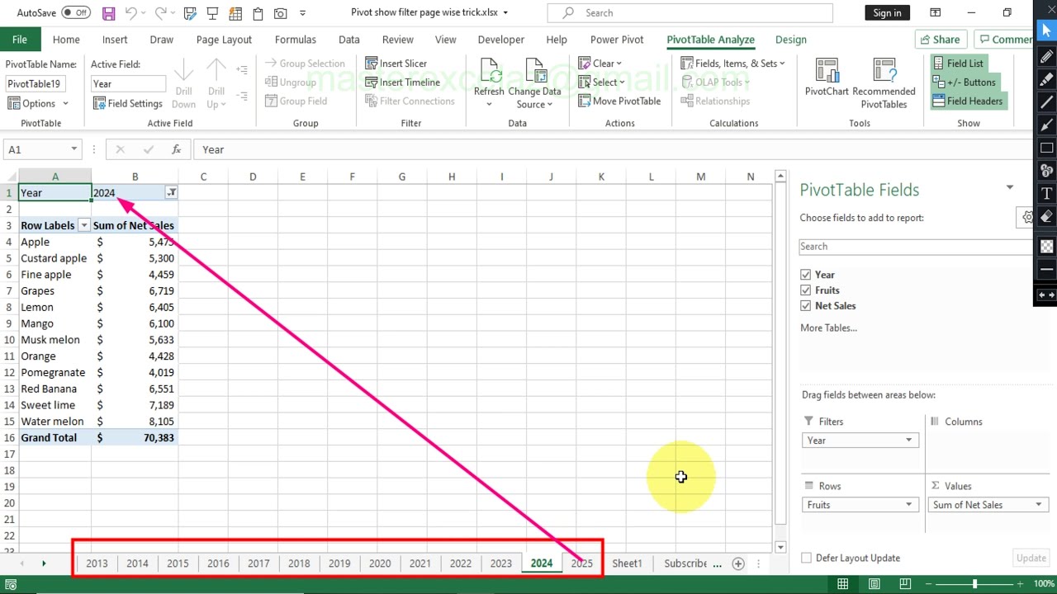Image resolution: width=1057 pixels, height=594 pixels.
Task: Refresh the PivotTable data
Action: 489,82
